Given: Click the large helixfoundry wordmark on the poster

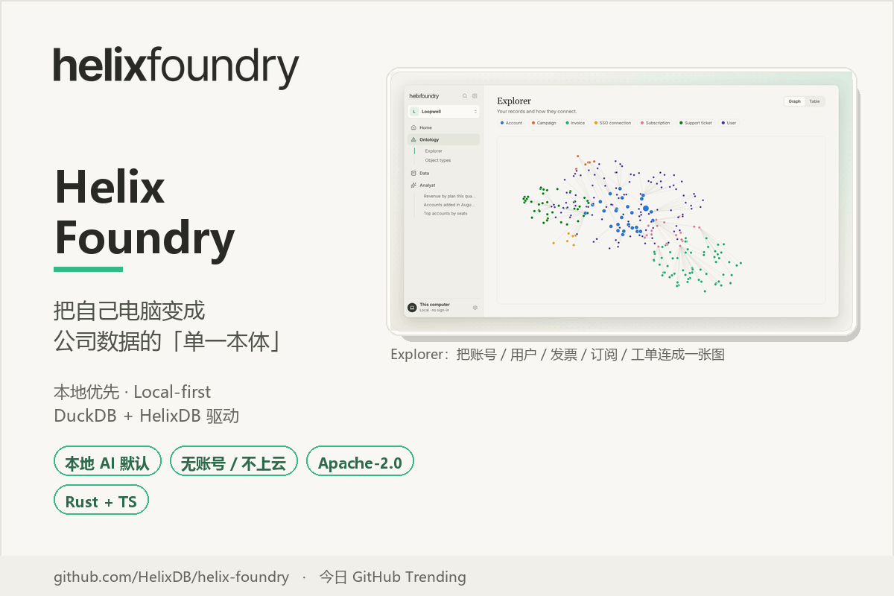Looking at the screenshot, I should (176, 67).
